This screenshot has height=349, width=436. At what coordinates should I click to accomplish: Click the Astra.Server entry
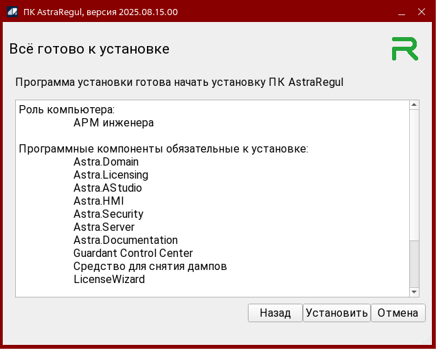click(104, 227)
